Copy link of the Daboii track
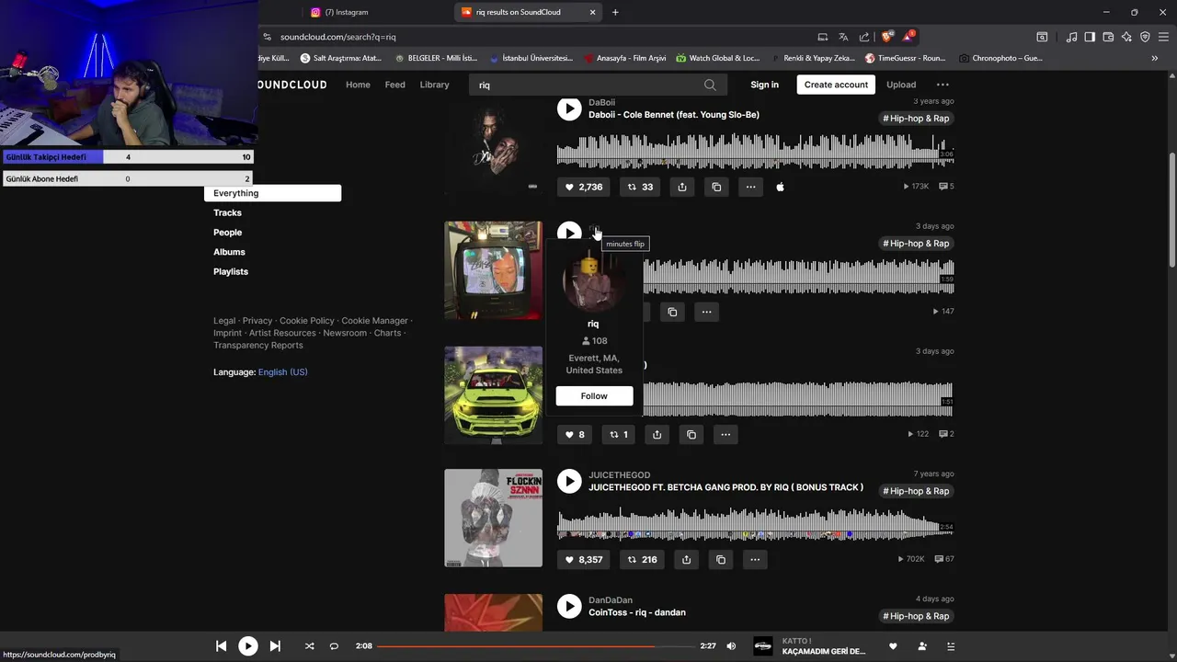 [716, 187]
